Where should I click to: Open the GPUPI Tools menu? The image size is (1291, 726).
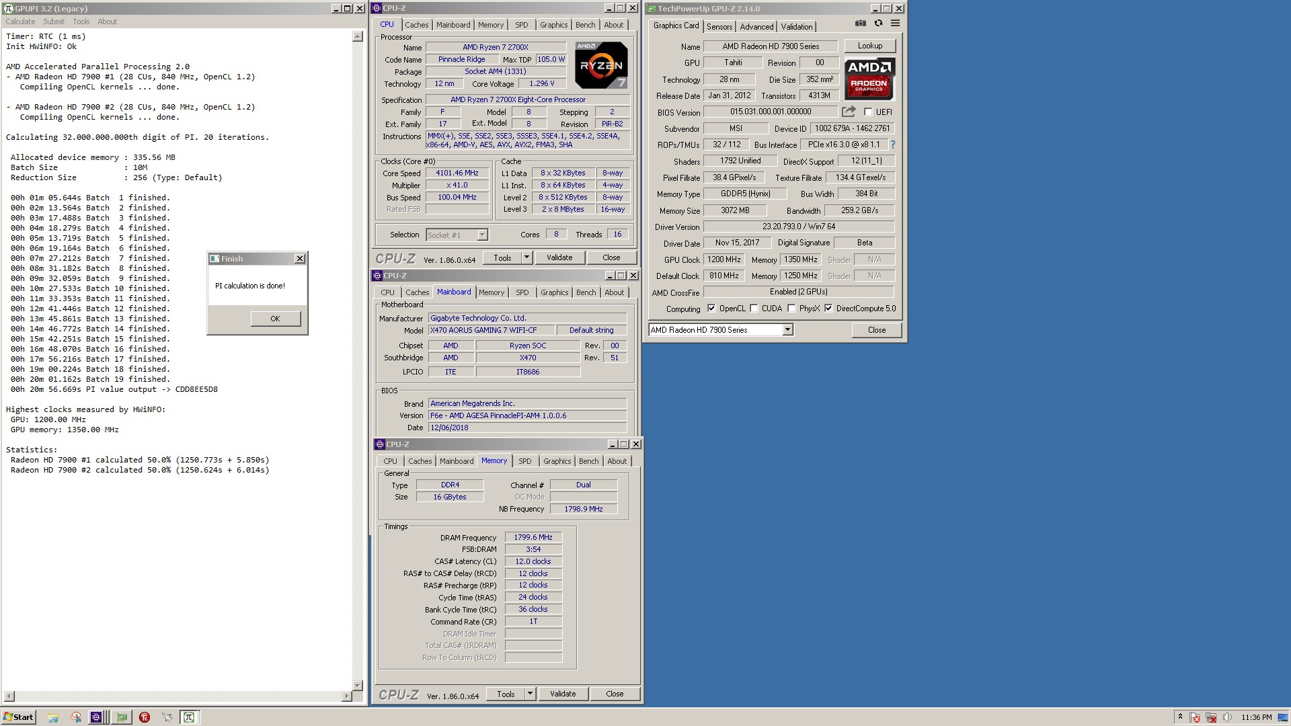[x=81, y=22]
